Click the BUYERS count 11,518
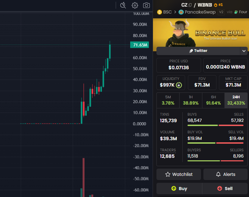Screen dimensions: 249x197 (193, 156)
